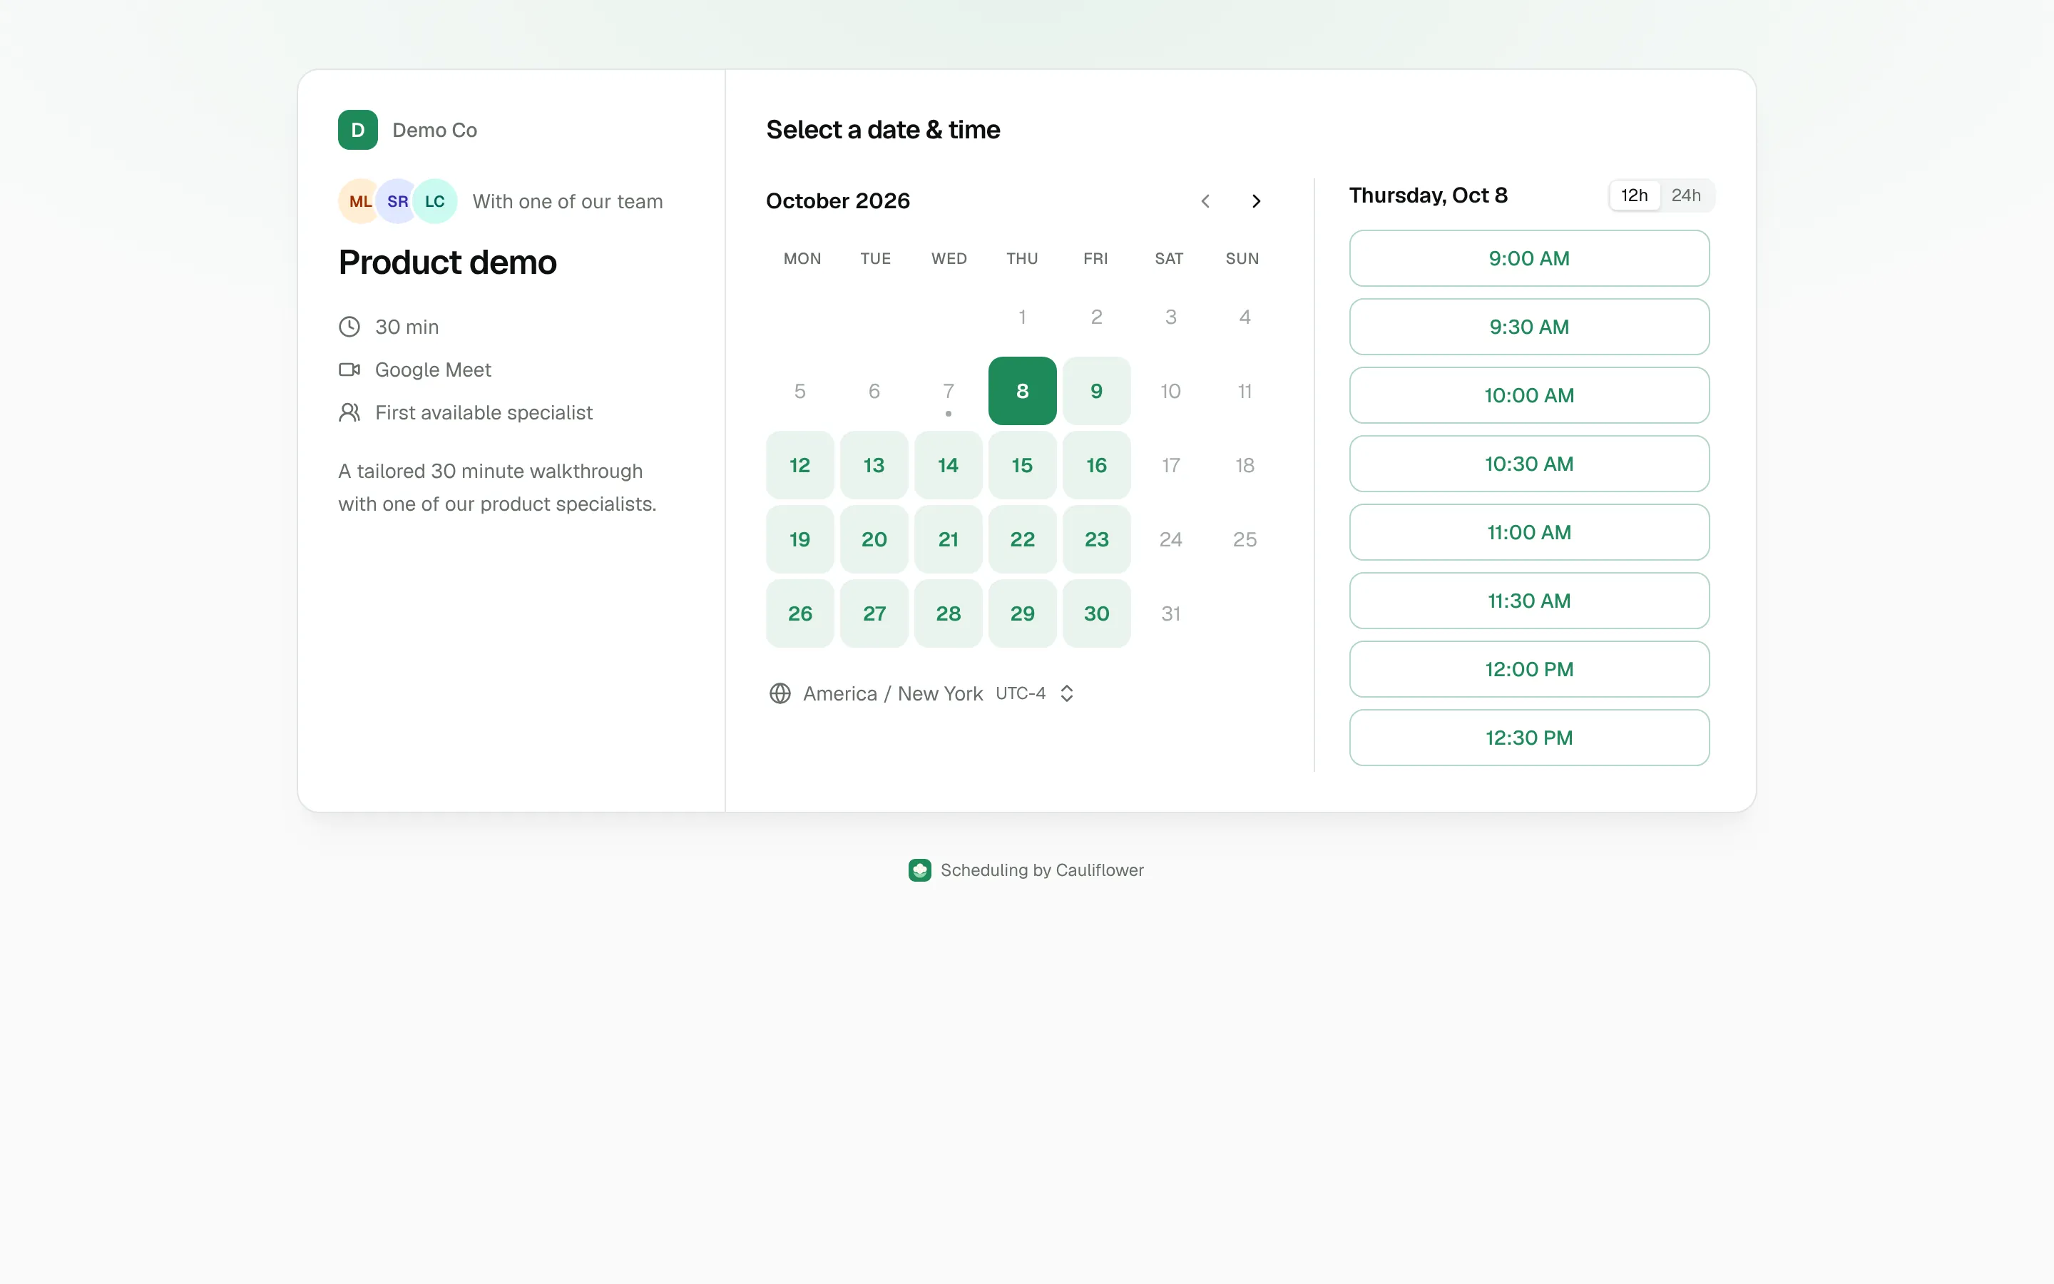
Task: Select Monday October 12
Action: [799, 465]
